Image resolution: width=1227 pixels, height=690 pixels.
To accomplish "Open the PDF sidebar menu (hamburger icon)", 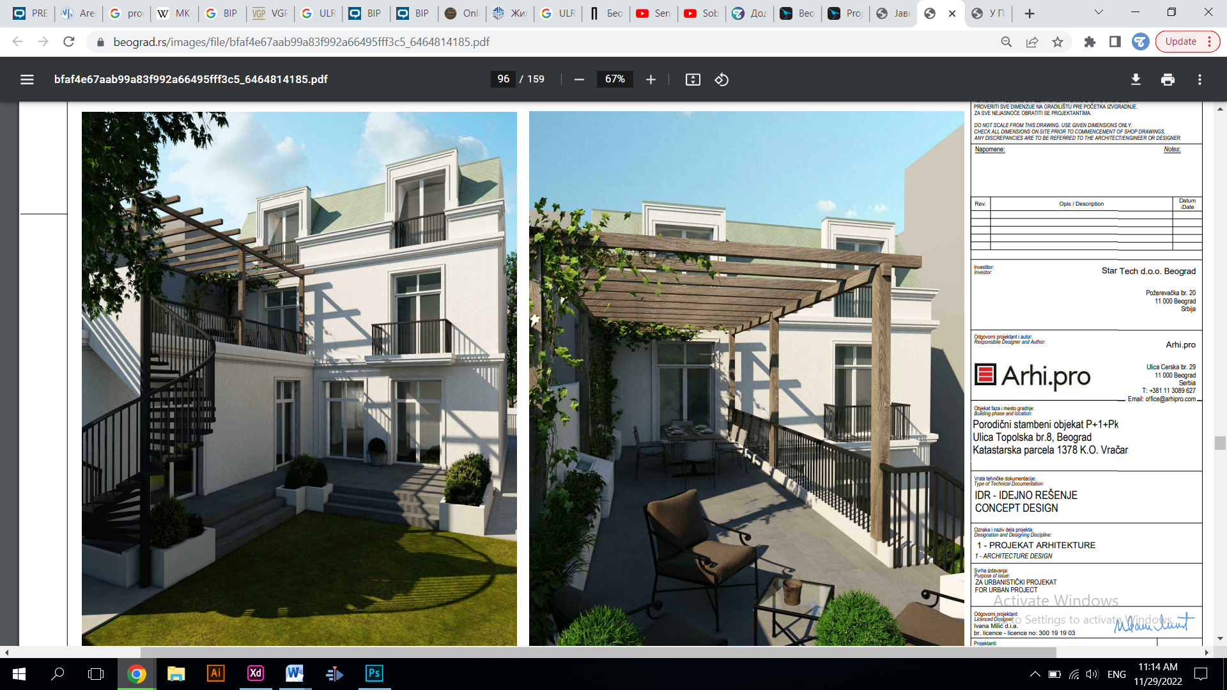I will (27, 79).
